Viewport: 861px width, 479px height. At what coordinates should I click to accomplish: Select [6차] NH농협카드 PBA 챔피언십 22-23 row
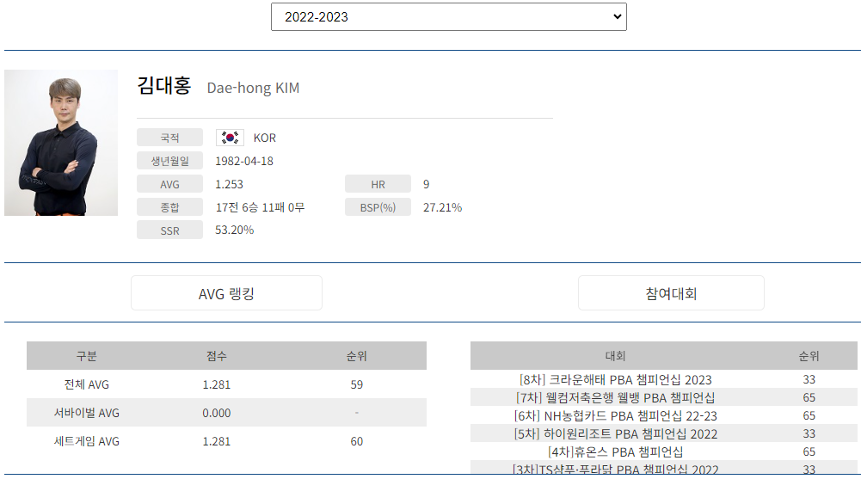click(x=664, y=415)
